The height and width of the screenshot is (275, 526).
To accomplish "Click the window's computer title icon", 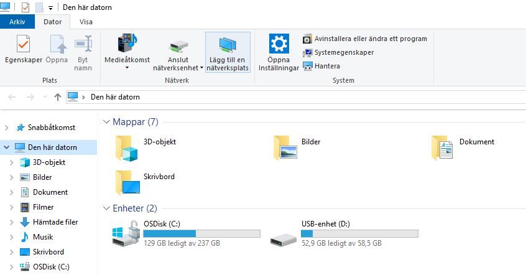I will point(5,6).
